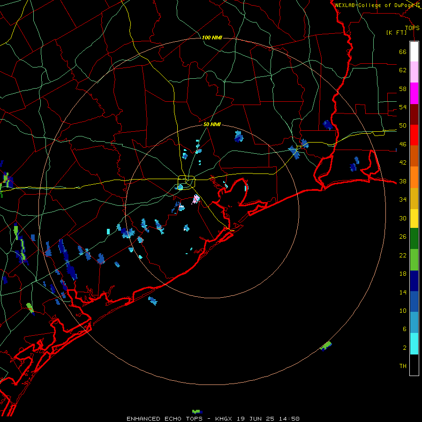Pick the dark green legend swatch
422x422 pixels.
tap(414, 239)
